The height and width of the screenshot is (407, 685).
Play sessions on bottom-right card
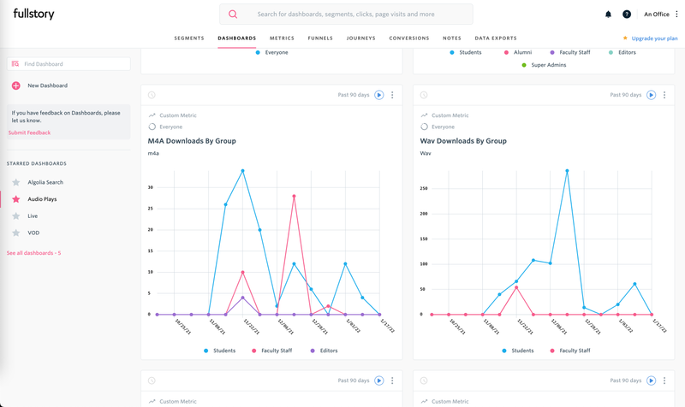pos(651,380)
